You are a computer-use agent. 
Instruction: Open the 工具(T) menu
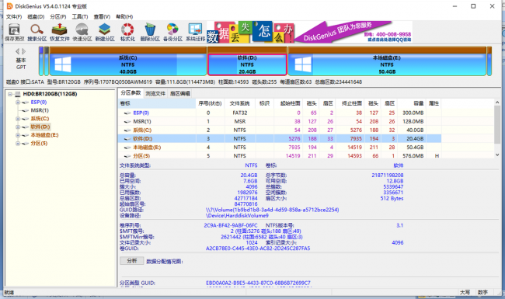pyautogui.click(x=80, y=17)
